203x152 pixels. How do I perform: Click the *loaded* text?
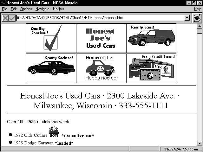(x=64, y=143)
